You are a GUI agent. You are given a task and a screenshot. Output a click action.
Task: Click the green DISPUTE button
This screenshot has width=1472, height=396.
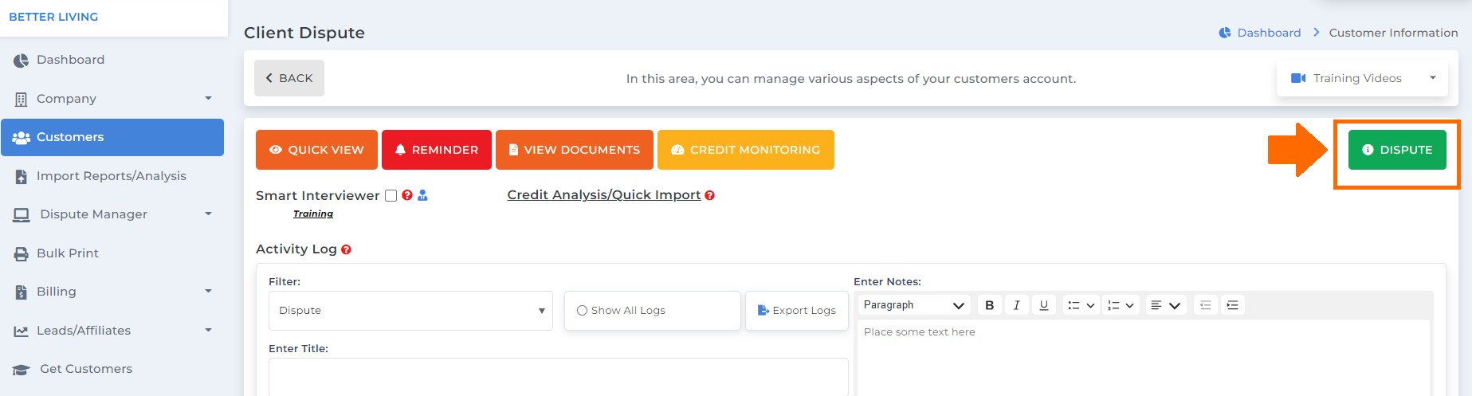pyautogui.click(x=1397, y=150)
